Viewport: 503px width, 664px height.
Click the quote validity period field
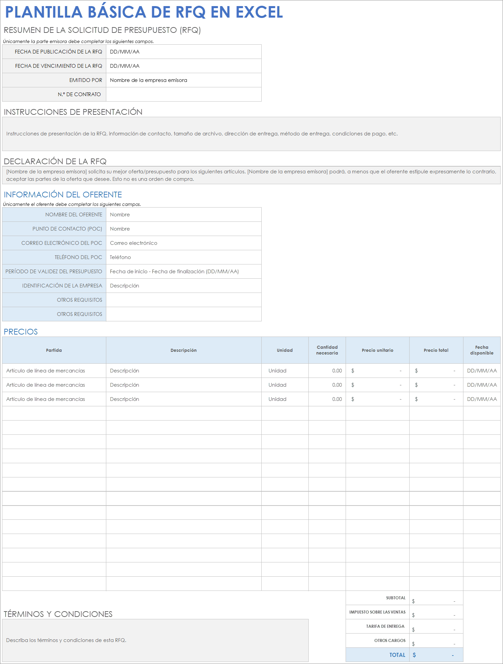click(x=183, y=272)
